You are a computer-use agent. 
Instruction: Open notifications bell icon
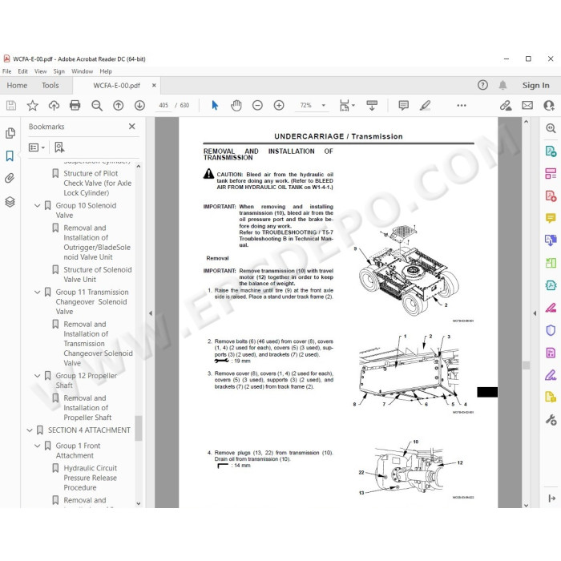click(502, 85)
